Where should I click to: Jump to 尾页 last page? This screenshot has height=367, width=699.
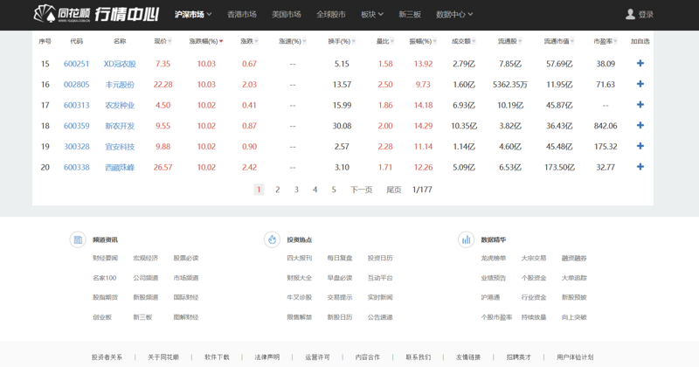tap(394, 190)
